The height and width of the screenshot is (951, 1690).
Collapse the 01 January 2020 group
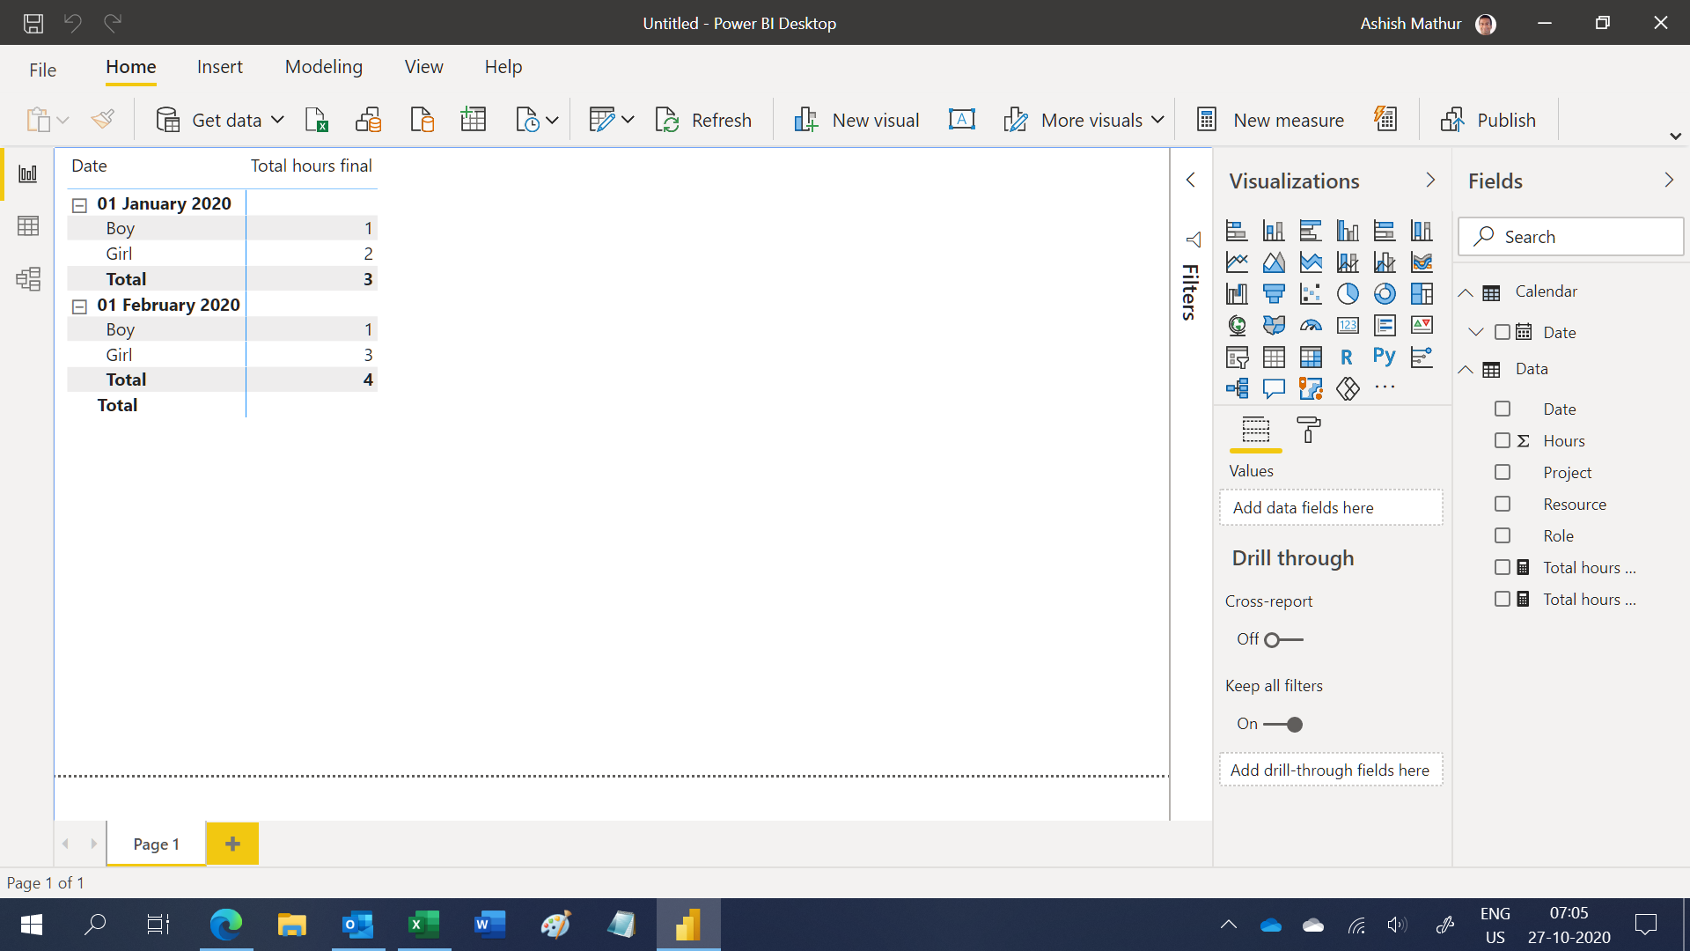(x=79, y=205)
